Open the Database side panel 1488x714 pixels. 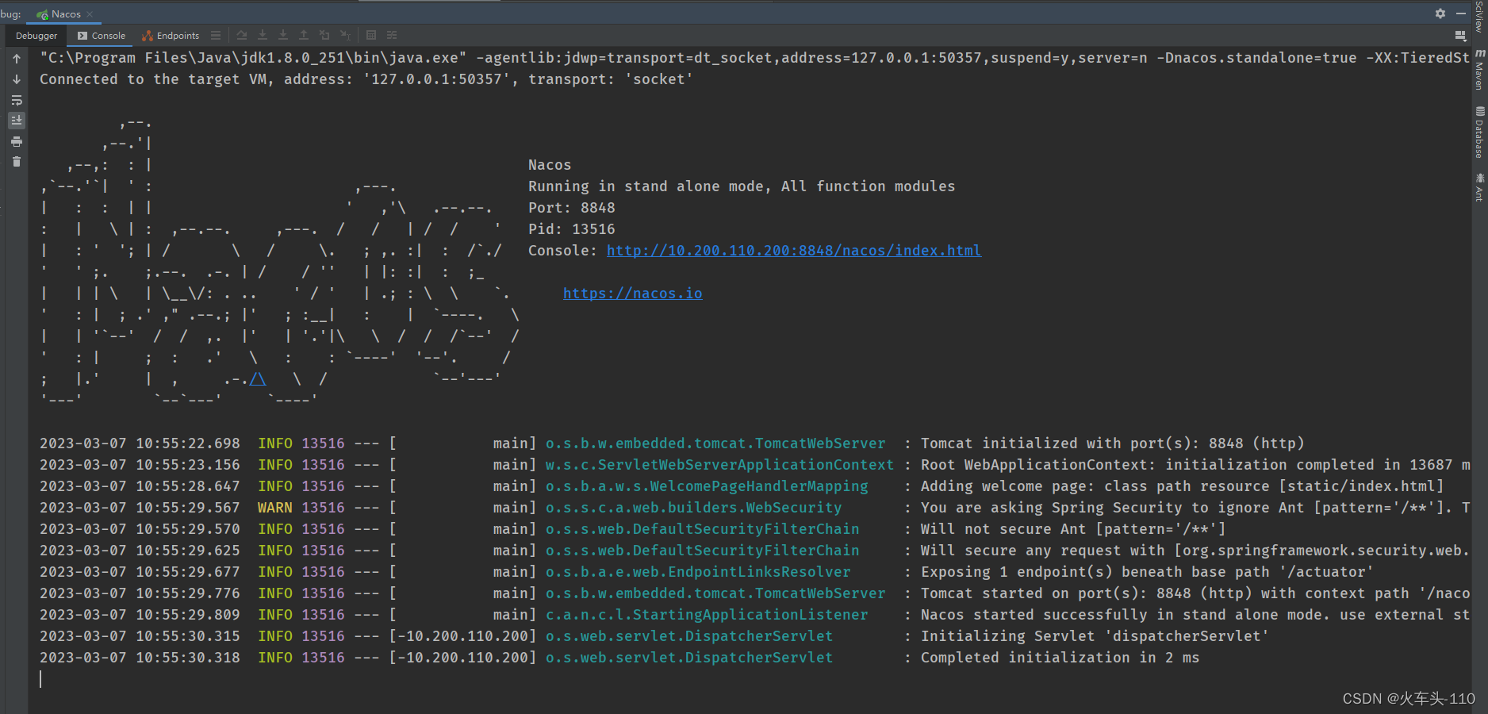click(x=1479, y=132)
